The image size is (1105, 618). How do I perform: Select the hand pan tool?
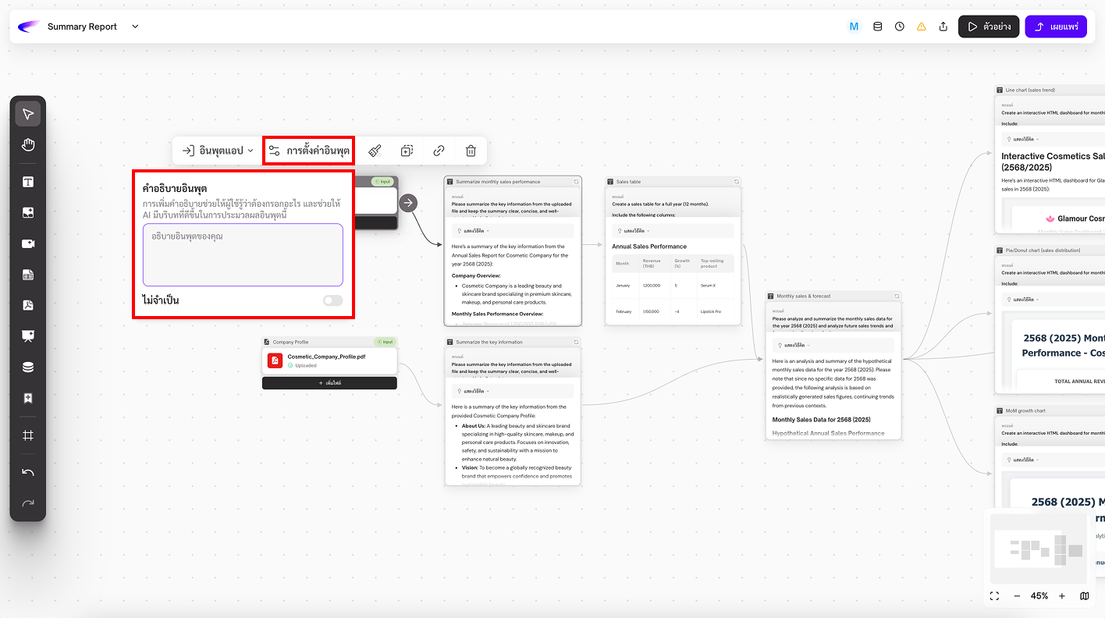28,144
